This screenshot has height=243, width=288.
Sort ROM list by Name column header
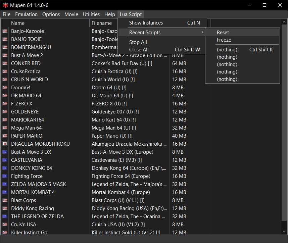pyautogui.click(x=49, y=23)
